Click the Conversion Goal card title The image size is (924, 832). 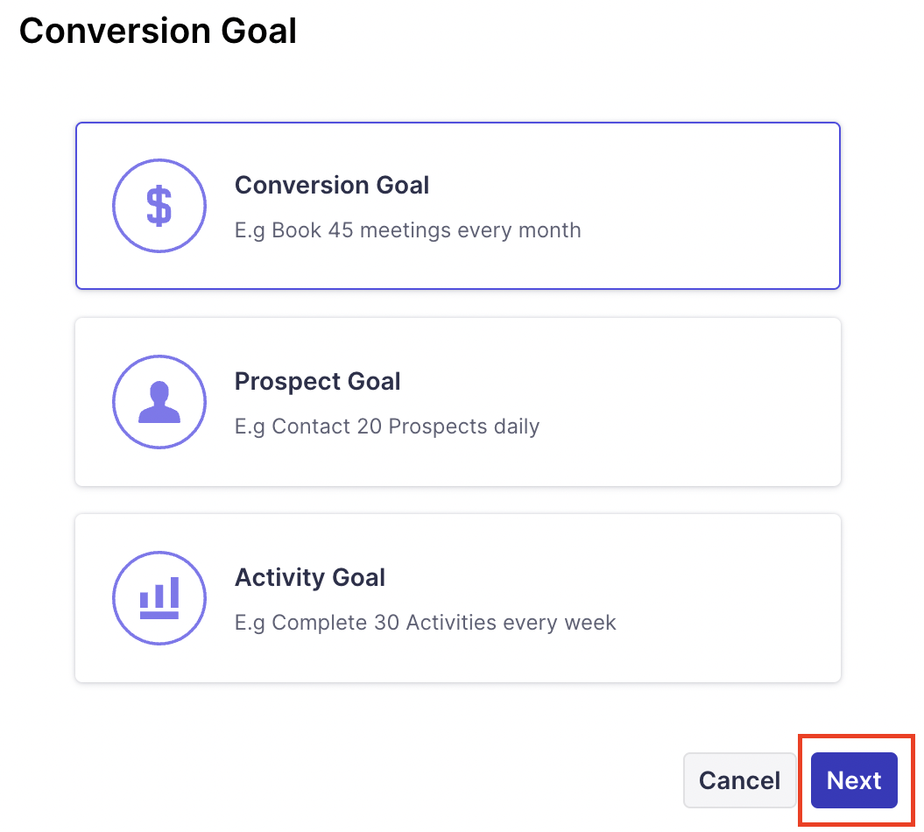tap(332, 186)
